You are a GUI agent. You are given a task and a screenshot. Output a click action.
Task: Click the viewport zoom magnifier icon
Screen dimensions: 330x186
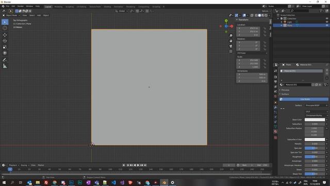(x=231, y=36)
